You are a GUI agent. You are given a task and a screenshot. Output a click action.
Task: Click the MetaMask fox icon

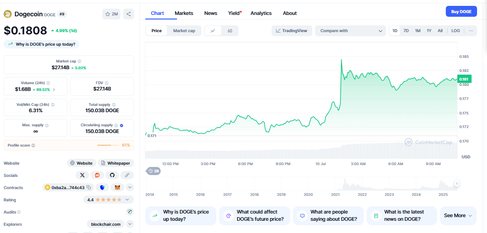117,187
